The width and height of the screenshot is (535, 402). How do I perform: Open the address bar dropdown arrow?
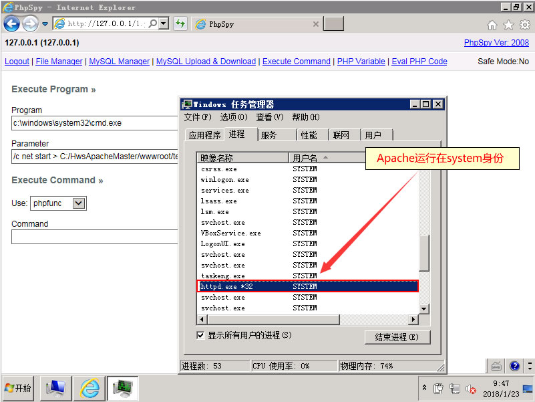[164, 24]
